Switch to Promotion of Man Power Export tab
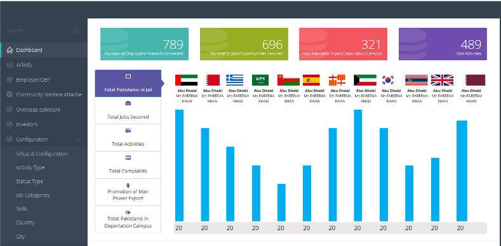This screenshot has width=501, height=246. [128, 191]
